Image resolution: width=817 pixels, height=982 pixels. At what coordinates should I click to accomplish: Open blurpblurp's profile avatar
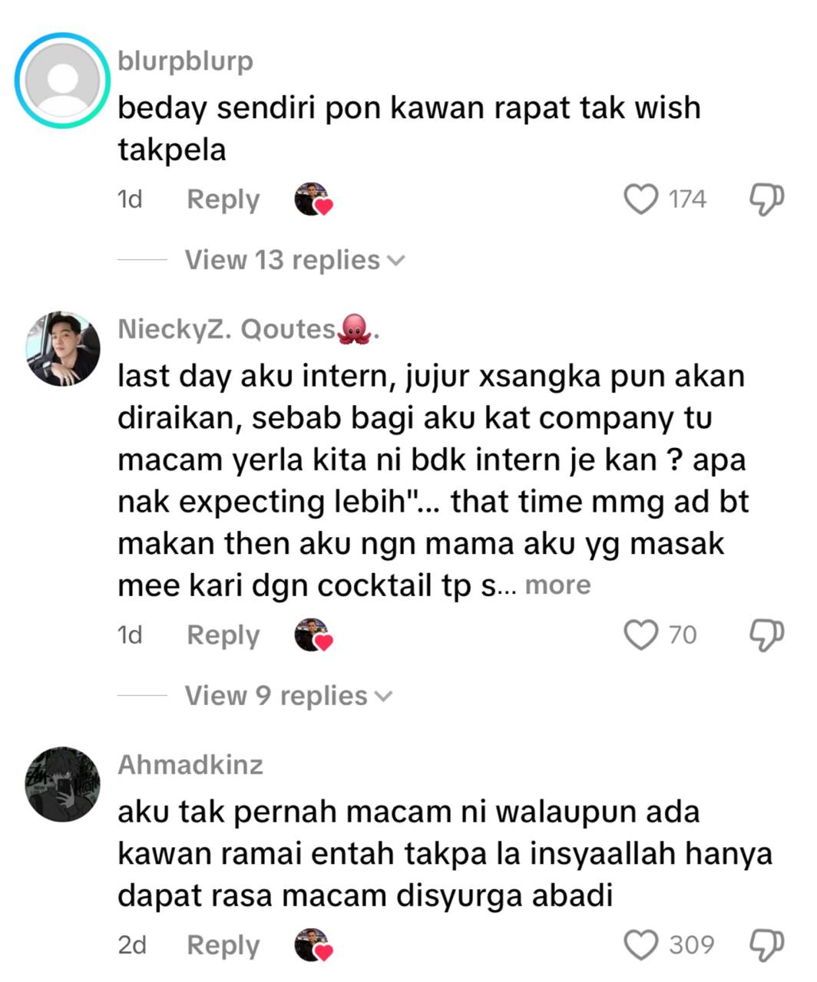coord(63,81)
